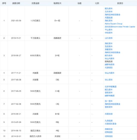Viewport: 137px width, 140px height.
Task: Select the round cell 天使轮
Action: point(57,136)
